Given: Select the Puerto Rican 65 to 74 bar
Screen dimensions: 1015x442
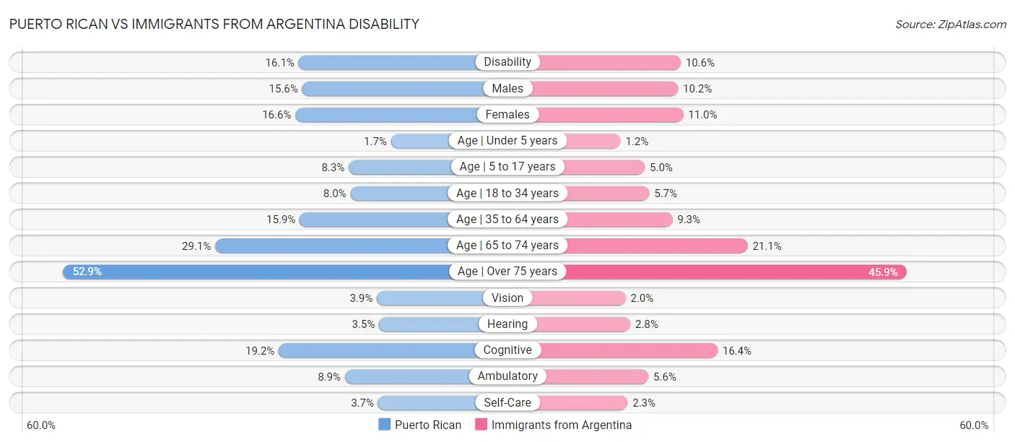Looking at the screenshot, I should (332, 246).
